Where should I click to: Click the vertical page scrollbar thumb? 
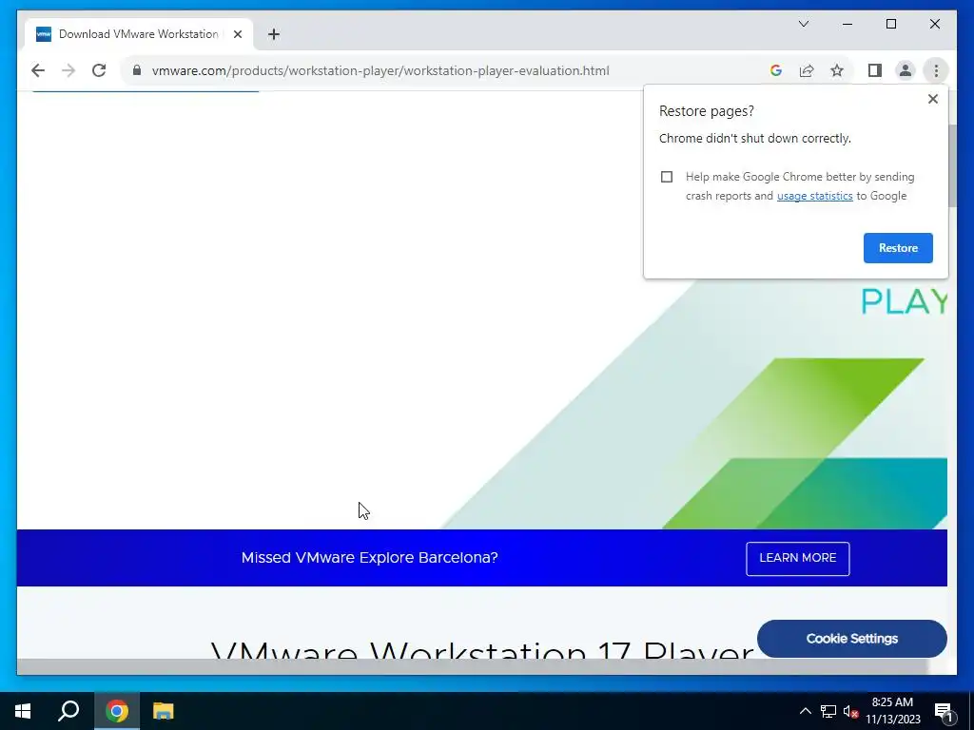point(951,165)
